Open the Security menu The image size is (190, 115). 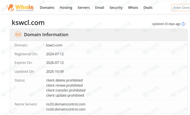coord(116,7)
